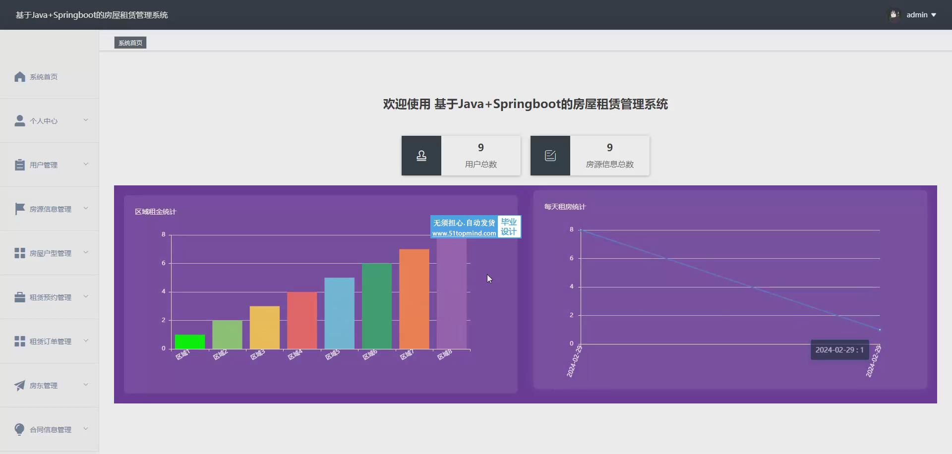Screen dimensions: 952x454
Task: Click the 每天租房统计 chart title
Action: click(x=565, y=207)
